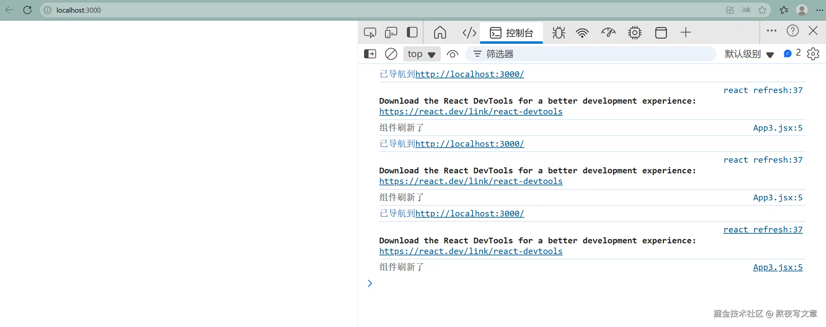826x327 pixels.
Task: Select the last 组件刷新了 log message
Action: pyautogui.click(x=401, y=267)
